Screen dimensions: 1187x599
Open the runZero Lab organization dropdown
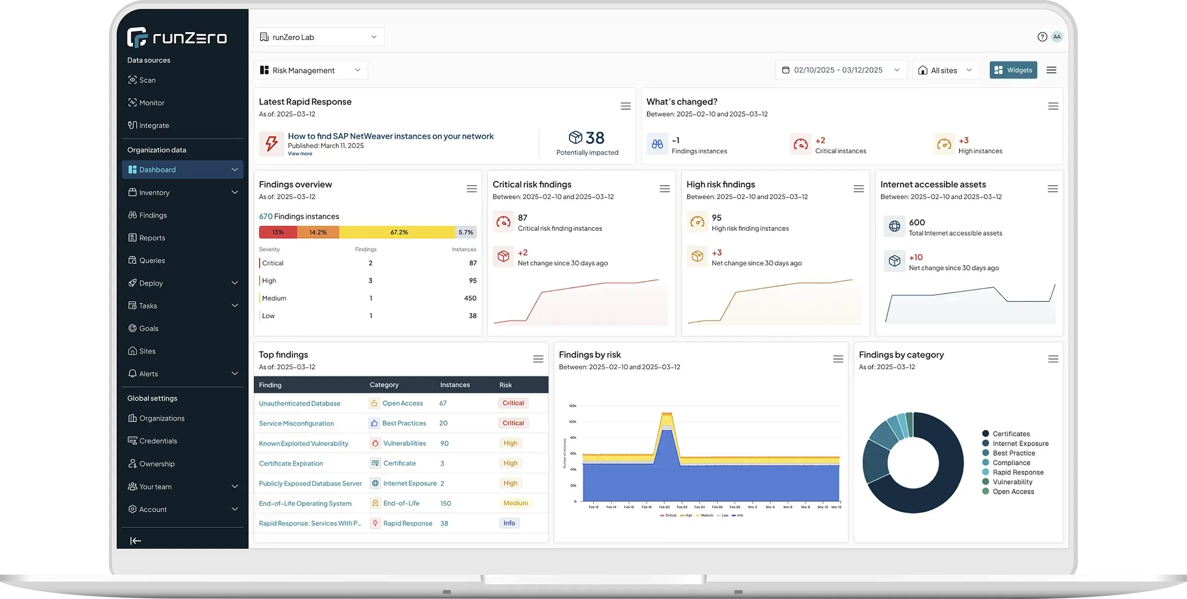tap(319, 37)
